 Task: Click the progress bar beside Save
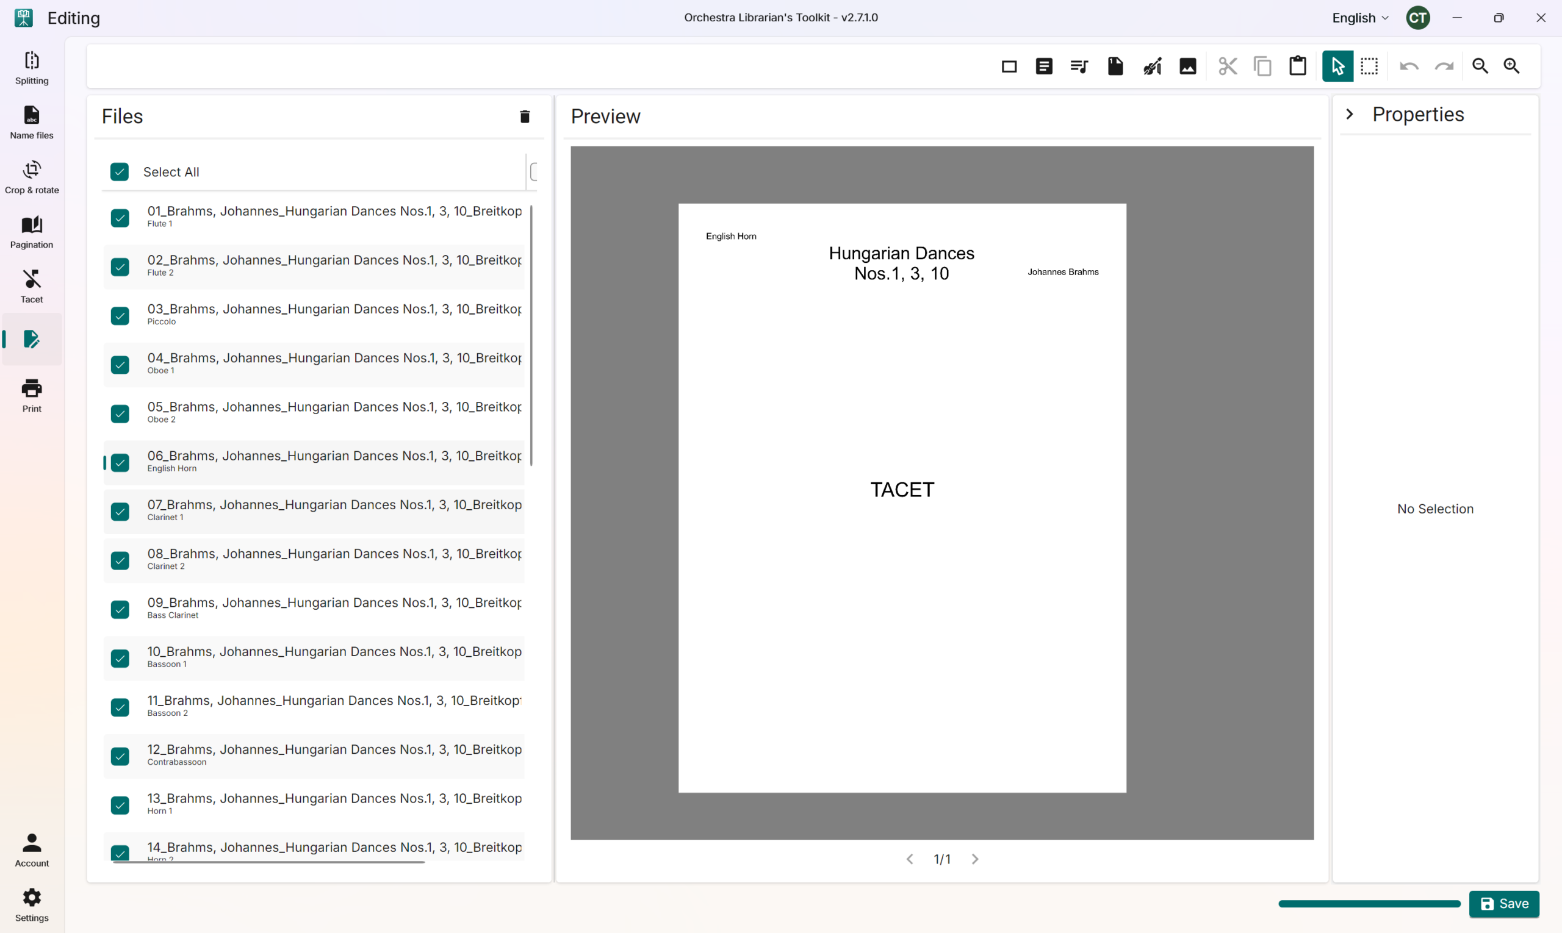tap(1369, 904)
